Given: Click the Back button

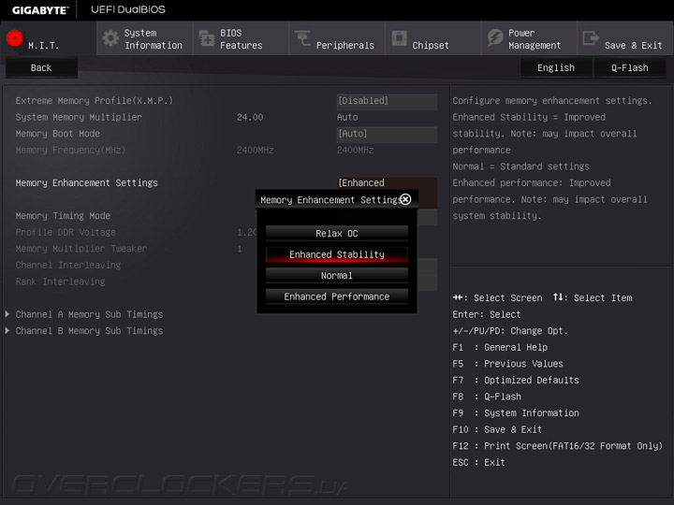Looking at the screenshot, I should [x=41, y=68].
